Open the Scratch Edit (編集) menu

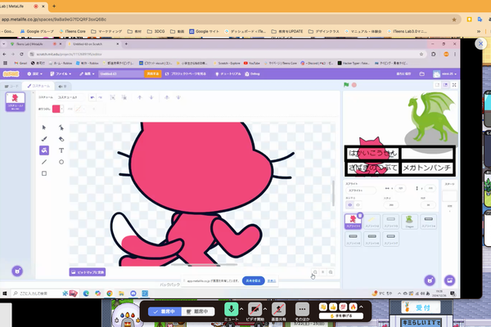(x=87, y=74)
